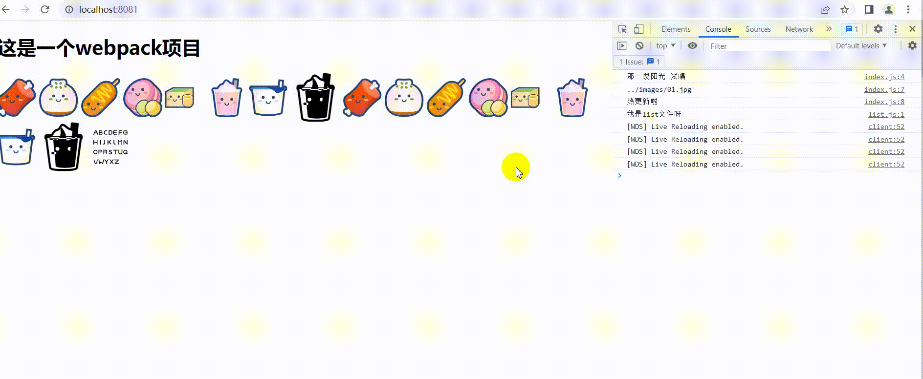Click the 1 Issue link
The width and height of the screenshot is (923, 379).
point(640,62)
